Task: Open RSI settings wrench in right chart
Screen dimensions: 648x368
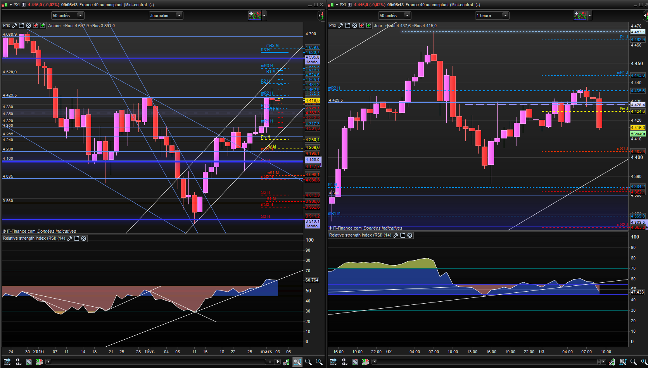Action: (396, 235)
